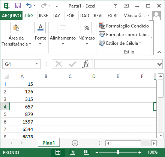Switch to the INSE ribbon tab
165x157 pixels.
click(43, 16)
